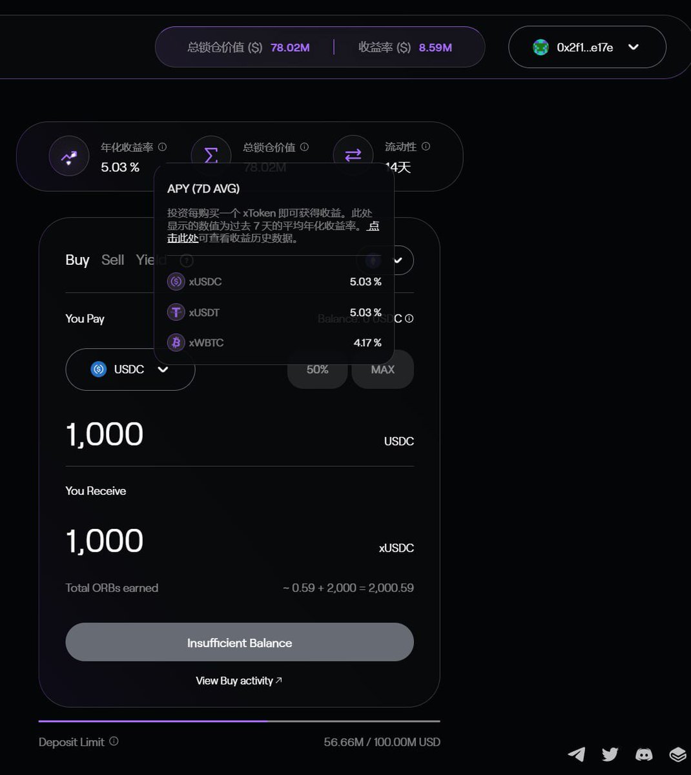Open the Discord icon
The height and width of the screenshot is (775, 691).
coord(644,754)
